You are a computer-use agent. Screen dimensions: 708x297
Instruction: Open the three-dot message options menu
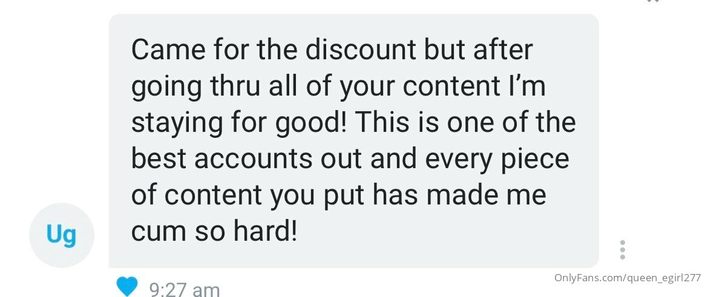pos(623,250)
